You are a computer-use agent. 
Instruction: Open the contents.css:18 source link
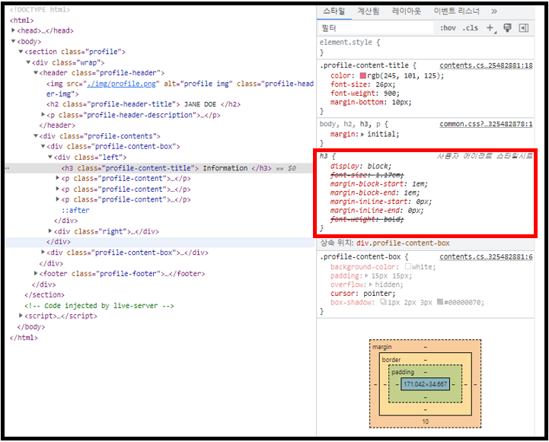pyautogui.click(x=486, y=65)
